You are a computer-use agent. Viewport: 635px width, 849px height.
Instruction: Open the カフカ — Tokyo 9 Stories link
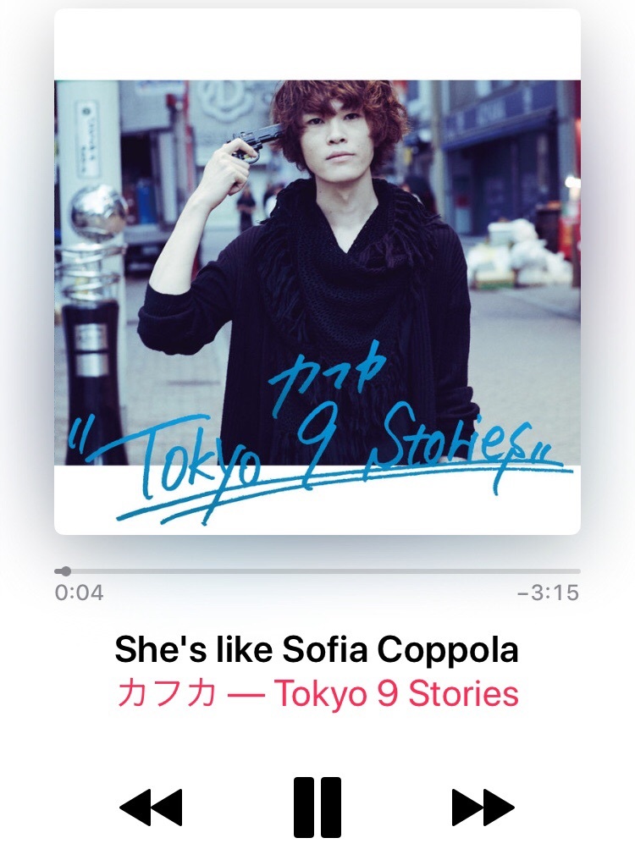[318, 693]
